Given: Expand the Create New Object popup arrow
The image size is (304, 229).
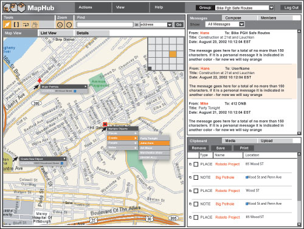Looking at the screenshot, I should pos(64,159).
